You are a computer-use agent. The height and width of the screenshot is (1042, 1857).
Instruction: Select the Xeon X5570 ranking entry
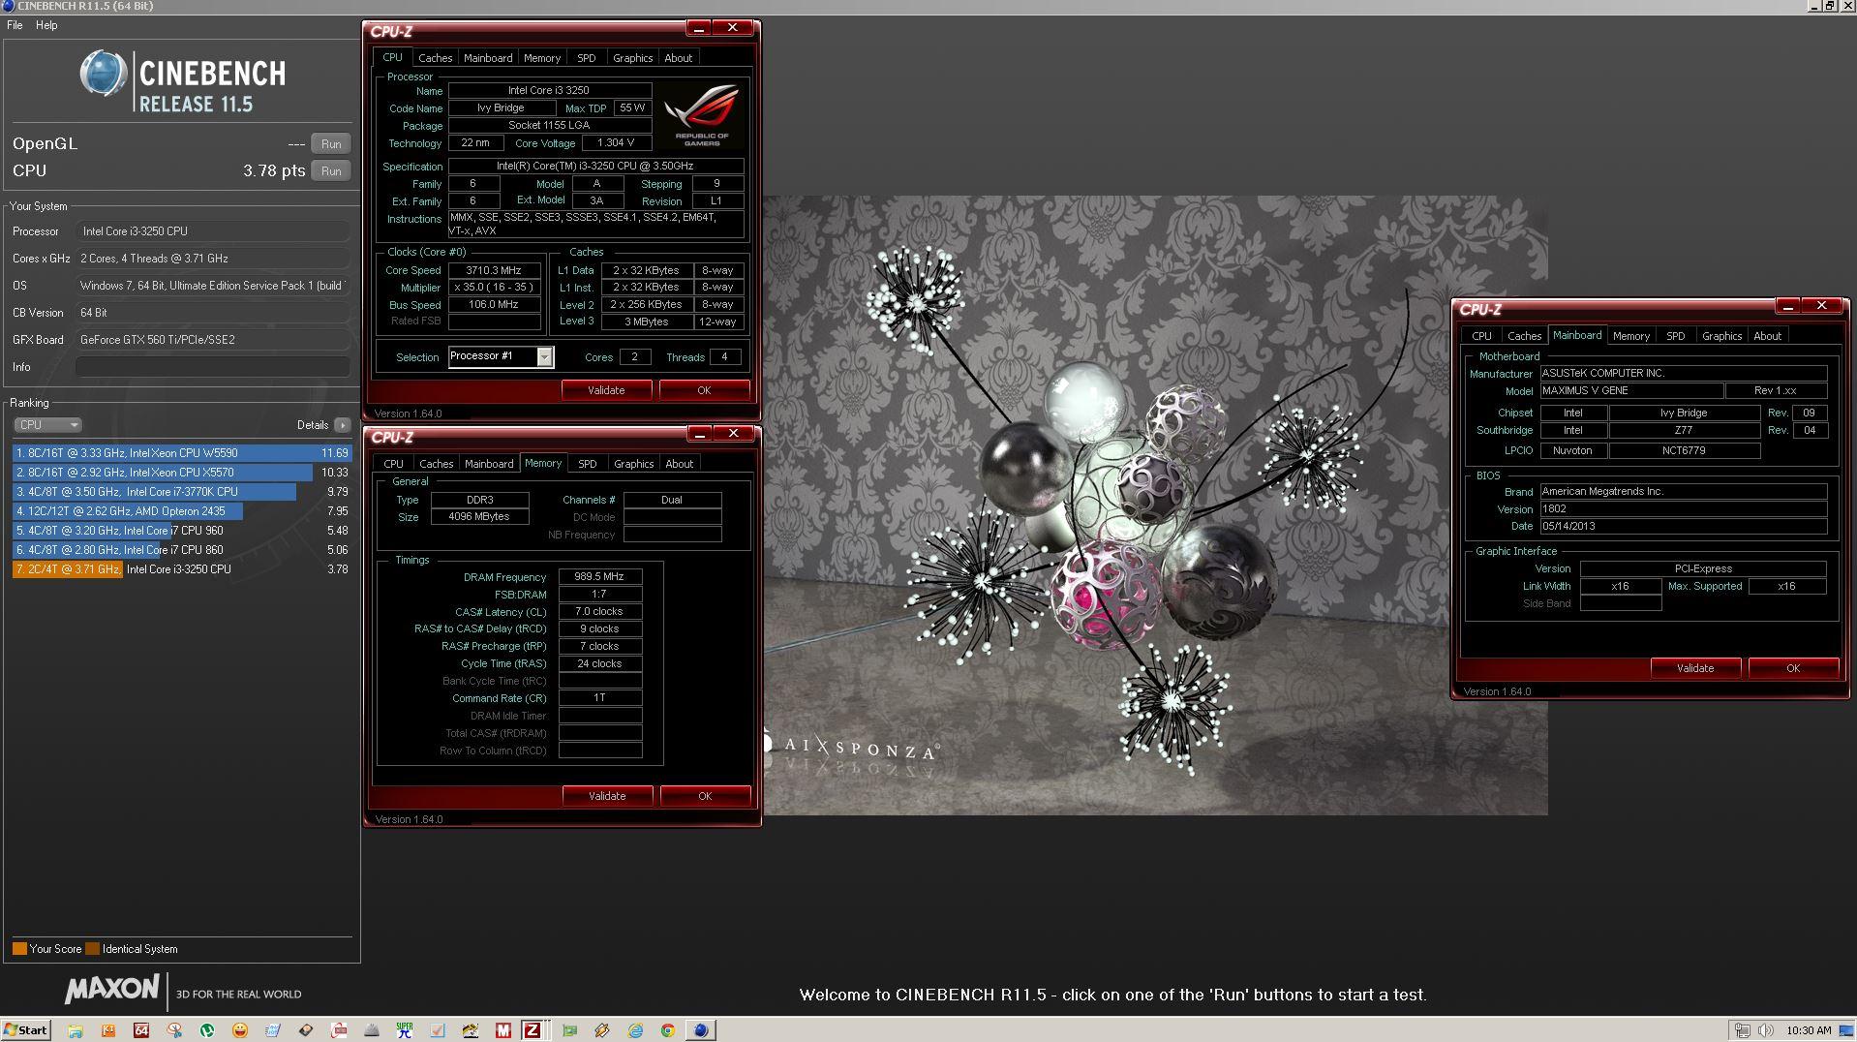[182, 473]
